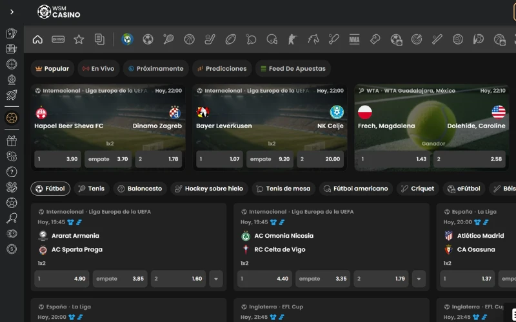
Task: Open favorites with the star icon
Action: click(x=79, y=39)
